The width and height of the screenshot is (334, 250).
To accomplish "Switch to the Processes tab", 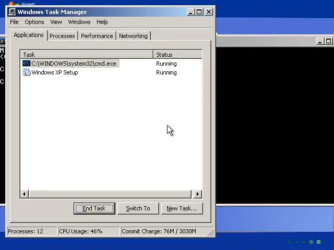I will coord(62,36).
